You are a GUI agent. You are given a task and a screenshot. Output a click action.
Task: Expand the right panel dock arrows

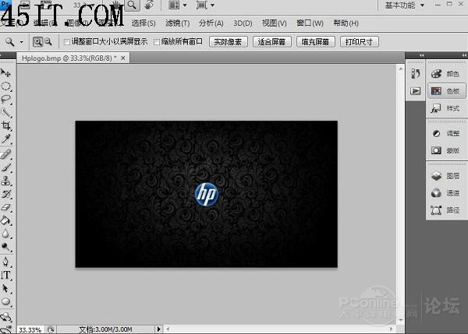coord(464,55)
